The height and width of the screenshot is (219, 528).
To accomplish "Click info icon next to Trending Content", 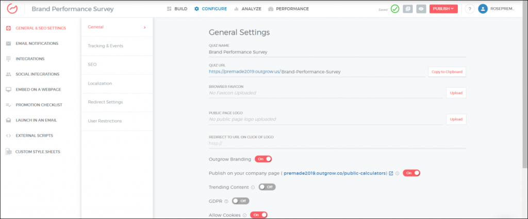I will pos(253,187).
